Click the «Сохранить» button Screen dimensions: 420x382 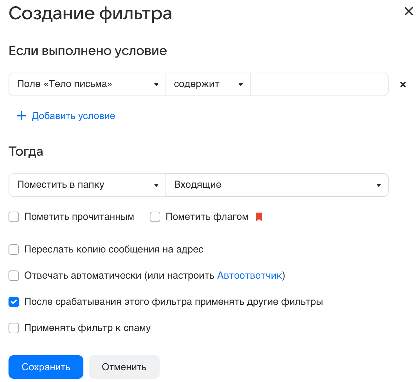[46, 367]
